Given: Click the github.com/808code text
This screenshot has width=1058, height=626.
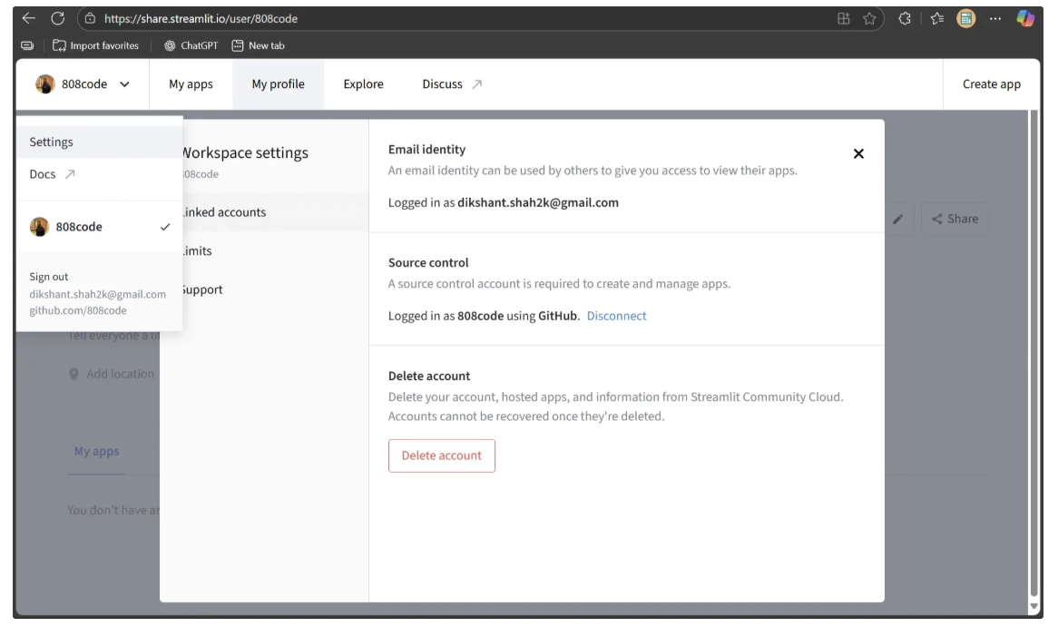Looking at the screenshot, I should pos(78,310).
